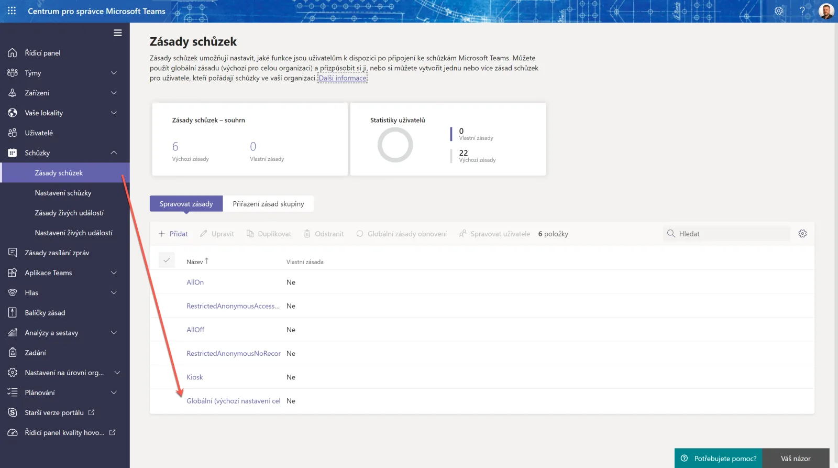Image resolution: width=838 pixels, height=468 pixels.
Task: Open table column settings gear icon
Action: 802,234
